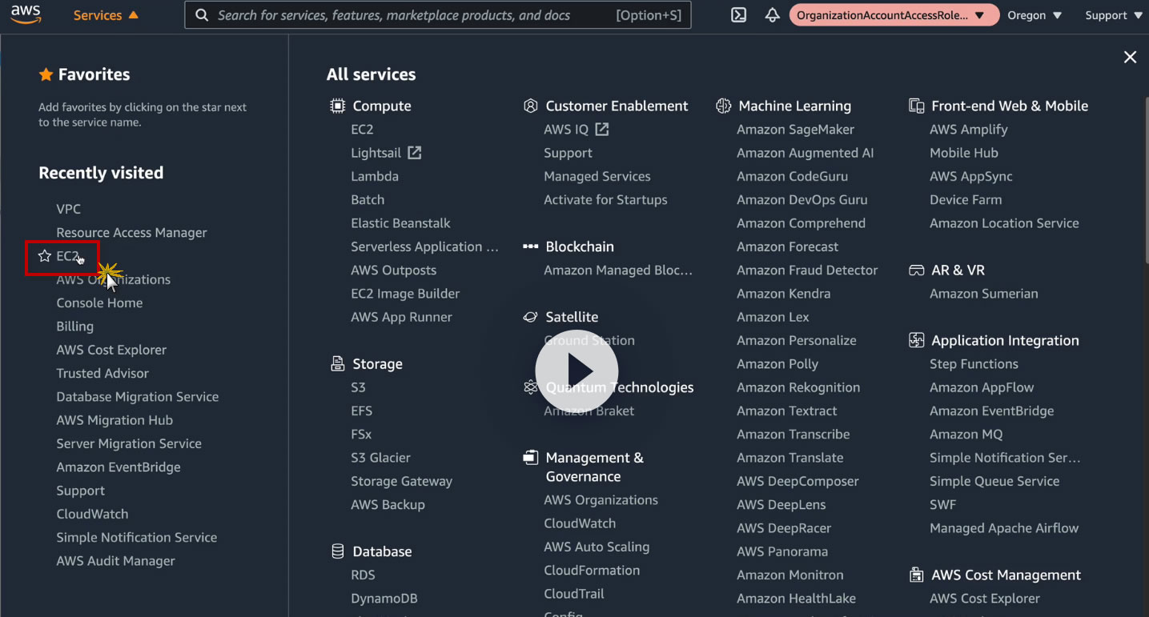Screen dimensions: 1149x617
Task: Click the Machine Learning category icon
Action: [724, 106]
